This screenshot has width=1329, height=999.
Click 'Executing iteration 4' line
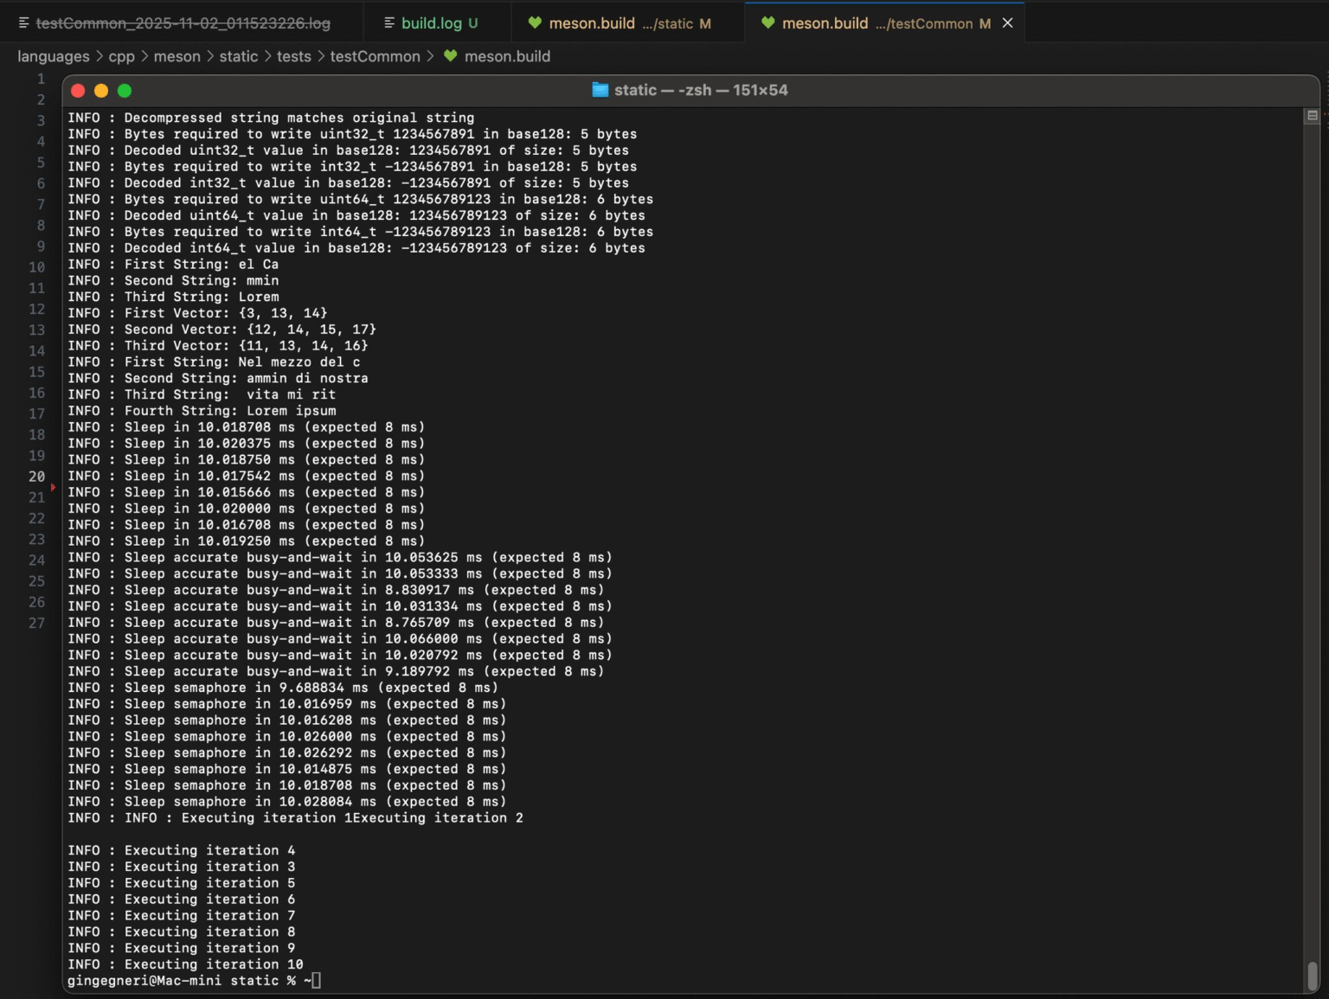coord(182,850)
